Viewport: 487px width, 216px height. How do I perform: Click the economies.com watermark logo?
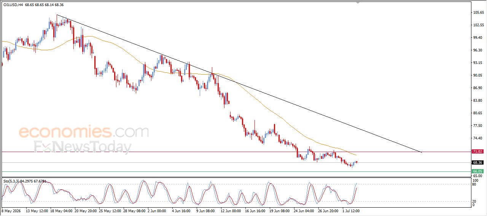(84, 132)
